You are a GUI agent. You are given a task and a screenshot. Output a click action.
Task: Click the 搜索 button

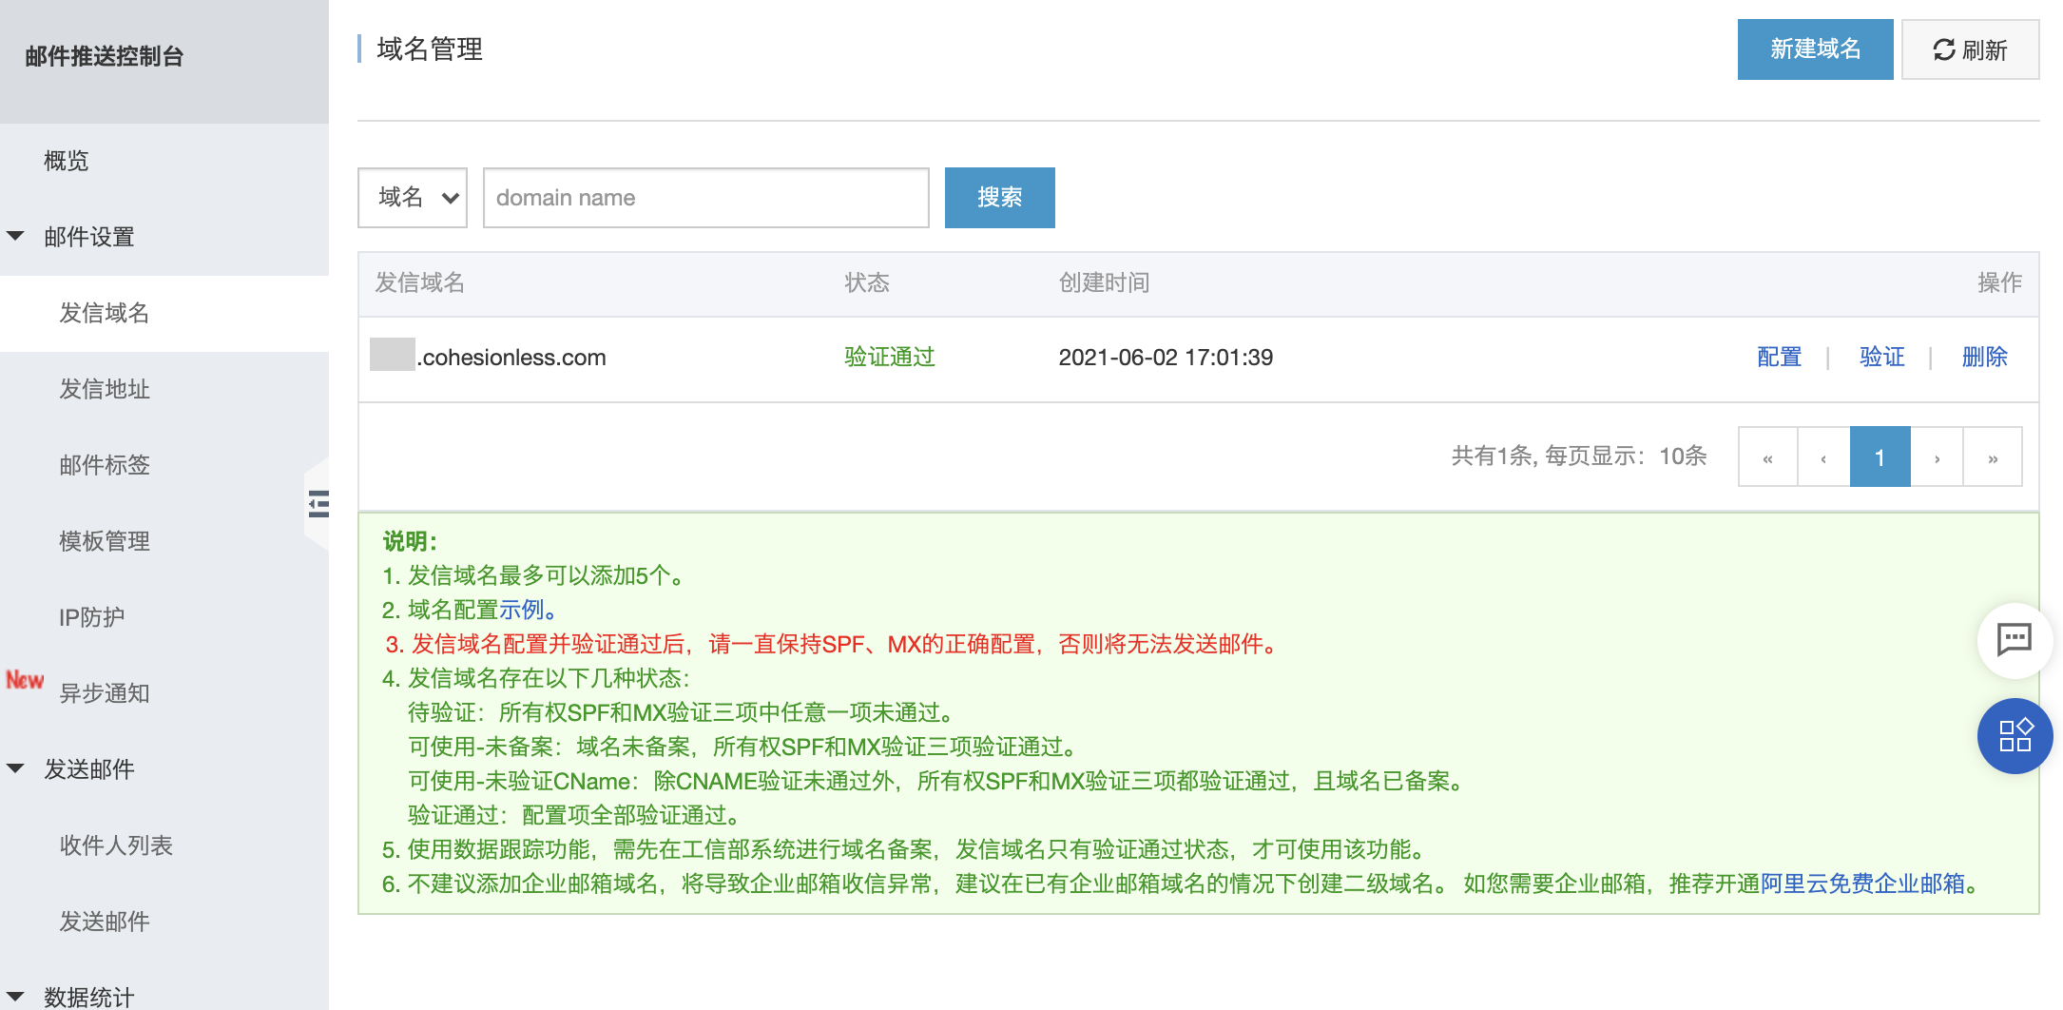click(x=999, y=198)
